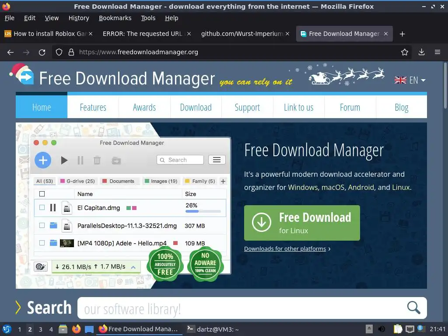
Task: Bookmark this page with the star icon
Action: coord(404,52)
